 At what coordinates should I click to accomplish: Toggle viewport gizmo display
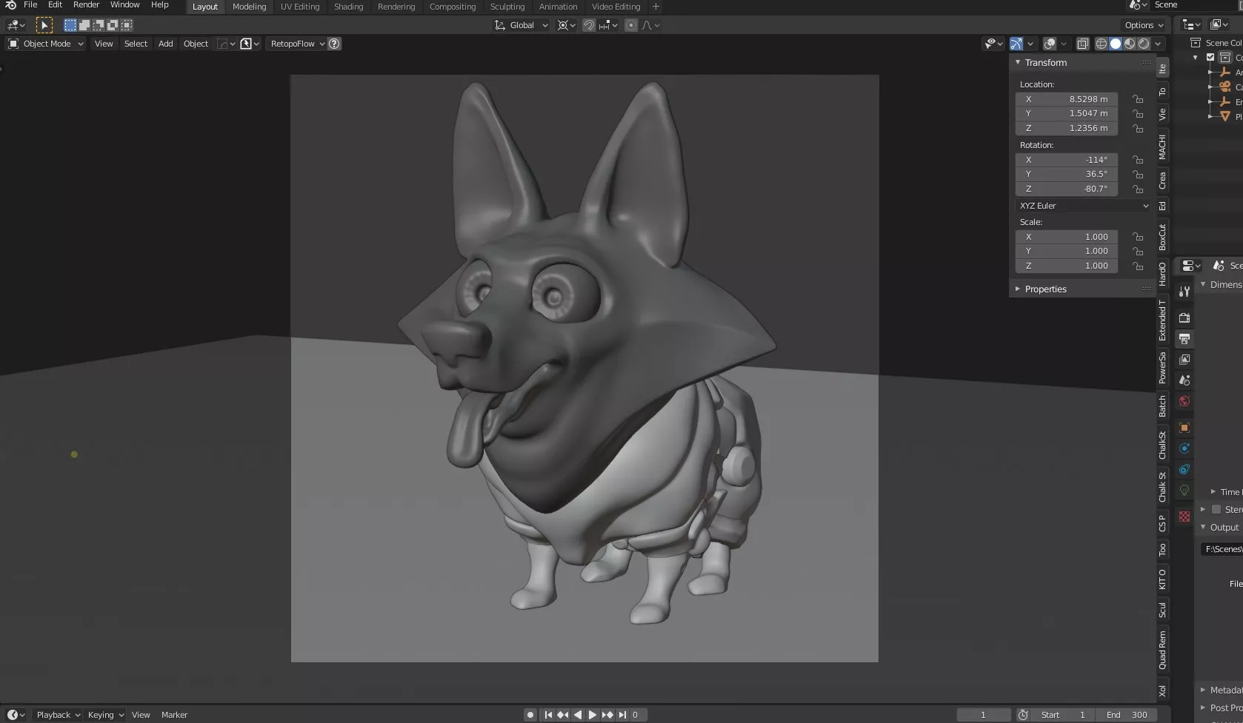(1016, 44)
